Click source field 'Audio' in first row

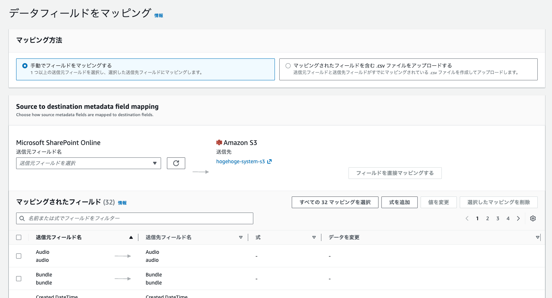(x=42, y=252)
